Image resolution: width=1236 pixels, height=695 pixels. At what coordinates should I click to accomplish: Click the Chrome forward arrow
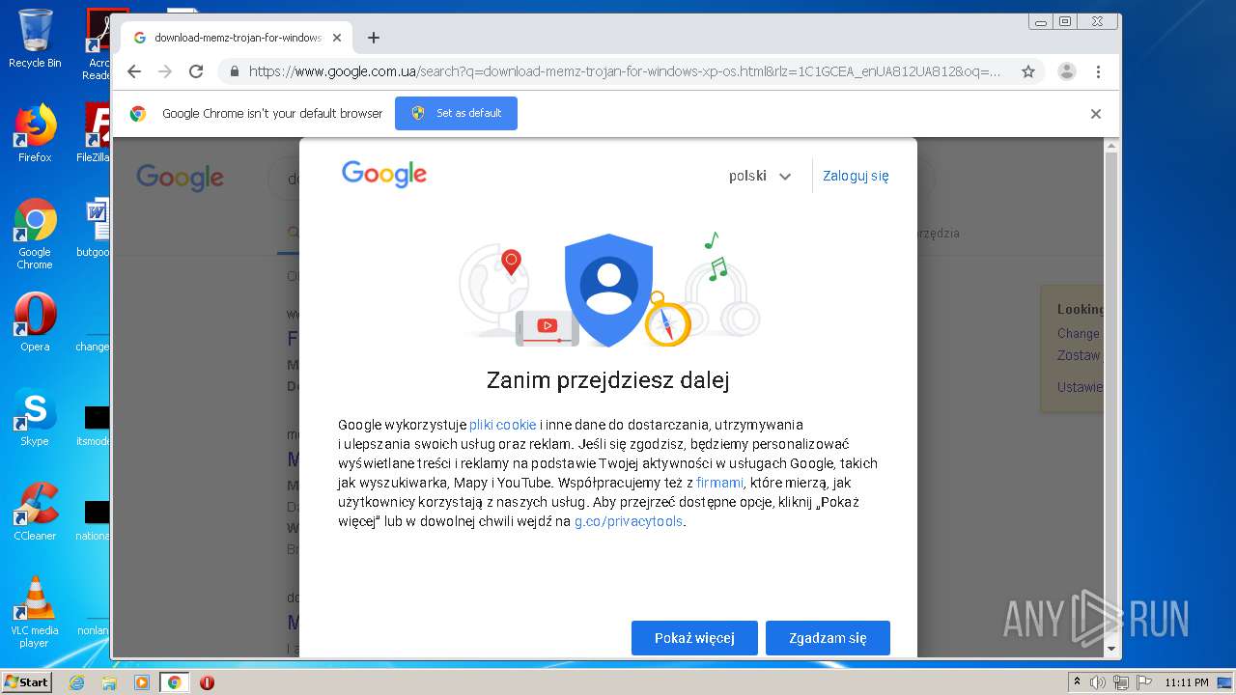[165, 71]
